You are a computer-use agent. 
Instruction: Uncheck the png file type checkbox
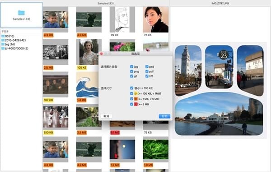(x=131, y=72)
